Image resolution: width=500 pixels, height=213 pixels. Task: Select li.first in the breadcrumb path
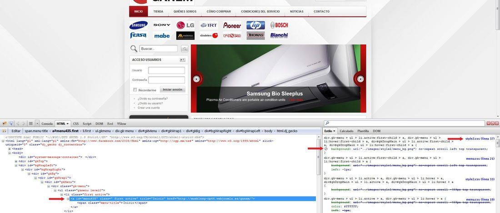click(x=87, y=131)
